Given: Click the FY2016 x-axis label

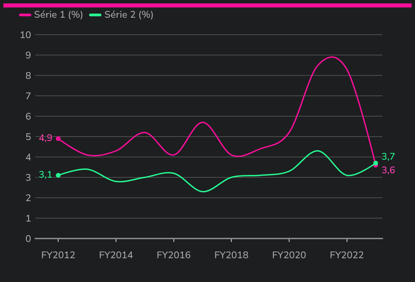Looking at the screenshot, I should (173, 255).
